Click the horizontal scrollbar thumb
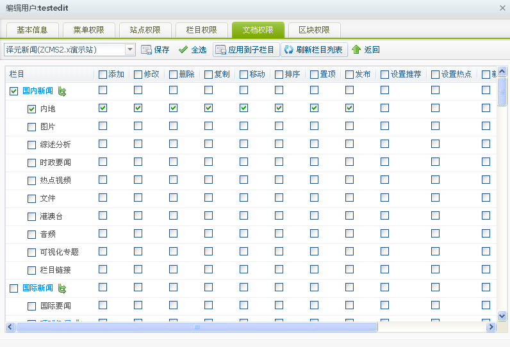This screenshot has width=510, height=347. (x=196, y=327)
